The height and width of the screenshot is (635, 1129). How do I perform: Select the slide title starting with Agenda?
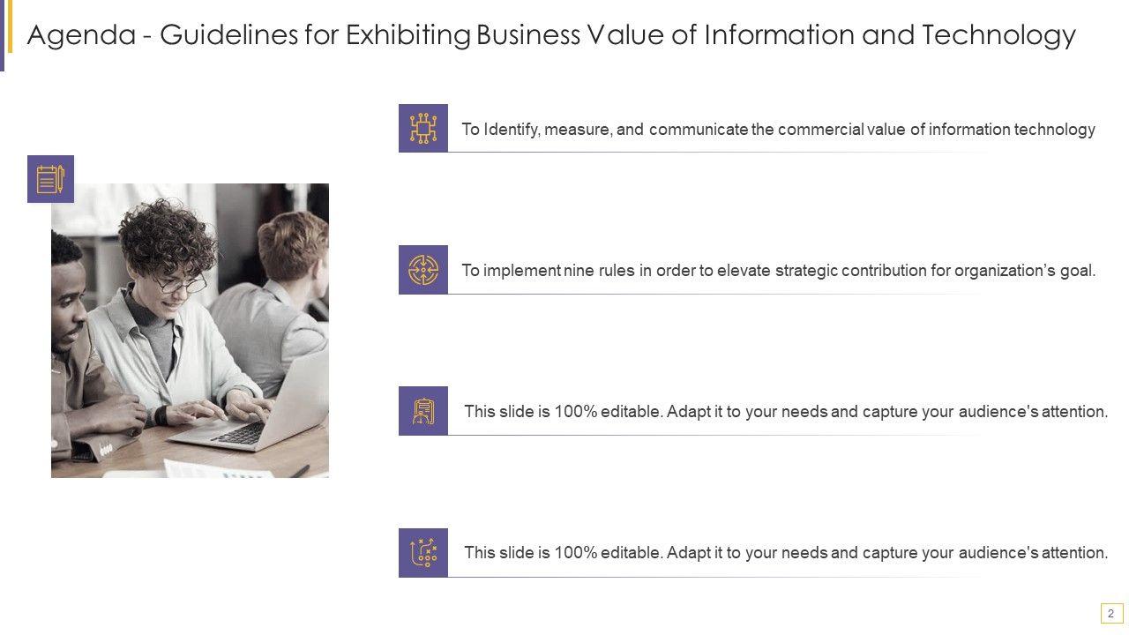[x=551, y=35]
